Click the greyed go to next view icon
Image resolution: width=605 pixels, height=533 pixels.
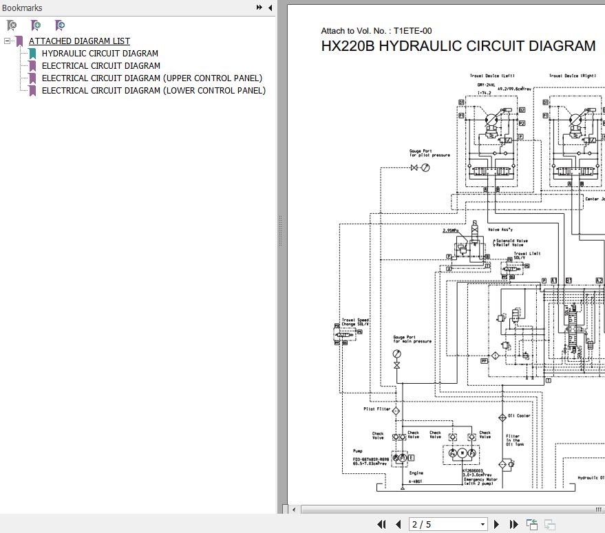click(x=549, y=524)
